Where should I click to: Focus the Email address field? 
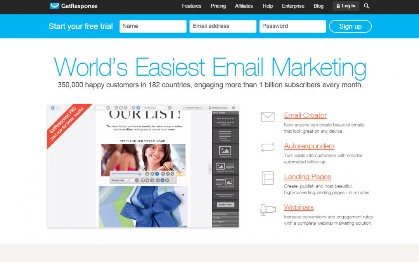pyautogui.click(x=223, y=26)
